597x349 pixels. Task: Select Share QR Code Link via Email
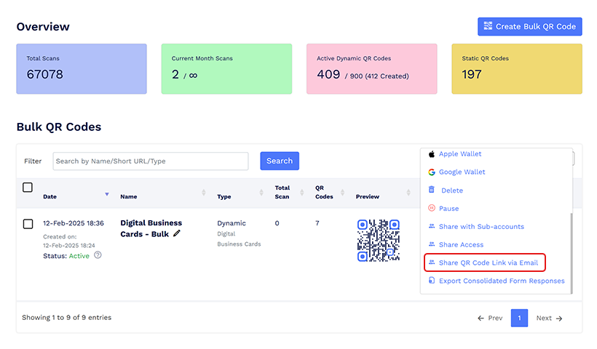pos(488,262)
